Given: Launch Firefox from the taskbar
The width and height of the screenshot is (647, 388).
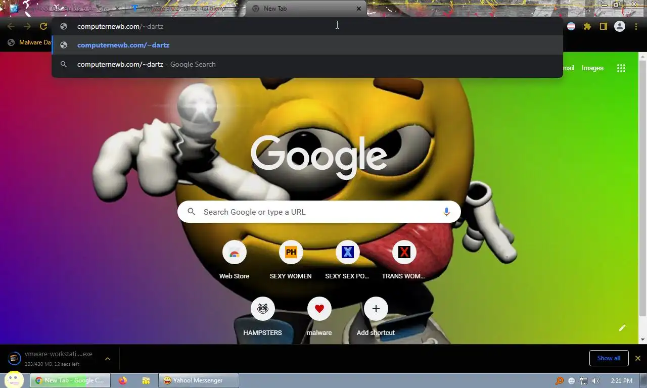Looking at the screenshot, I should click(x=123, y=380).
